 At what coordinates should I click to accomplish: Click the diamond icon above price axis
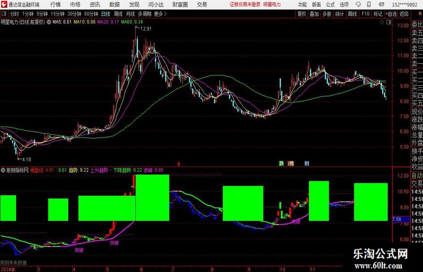pos(382,22)
